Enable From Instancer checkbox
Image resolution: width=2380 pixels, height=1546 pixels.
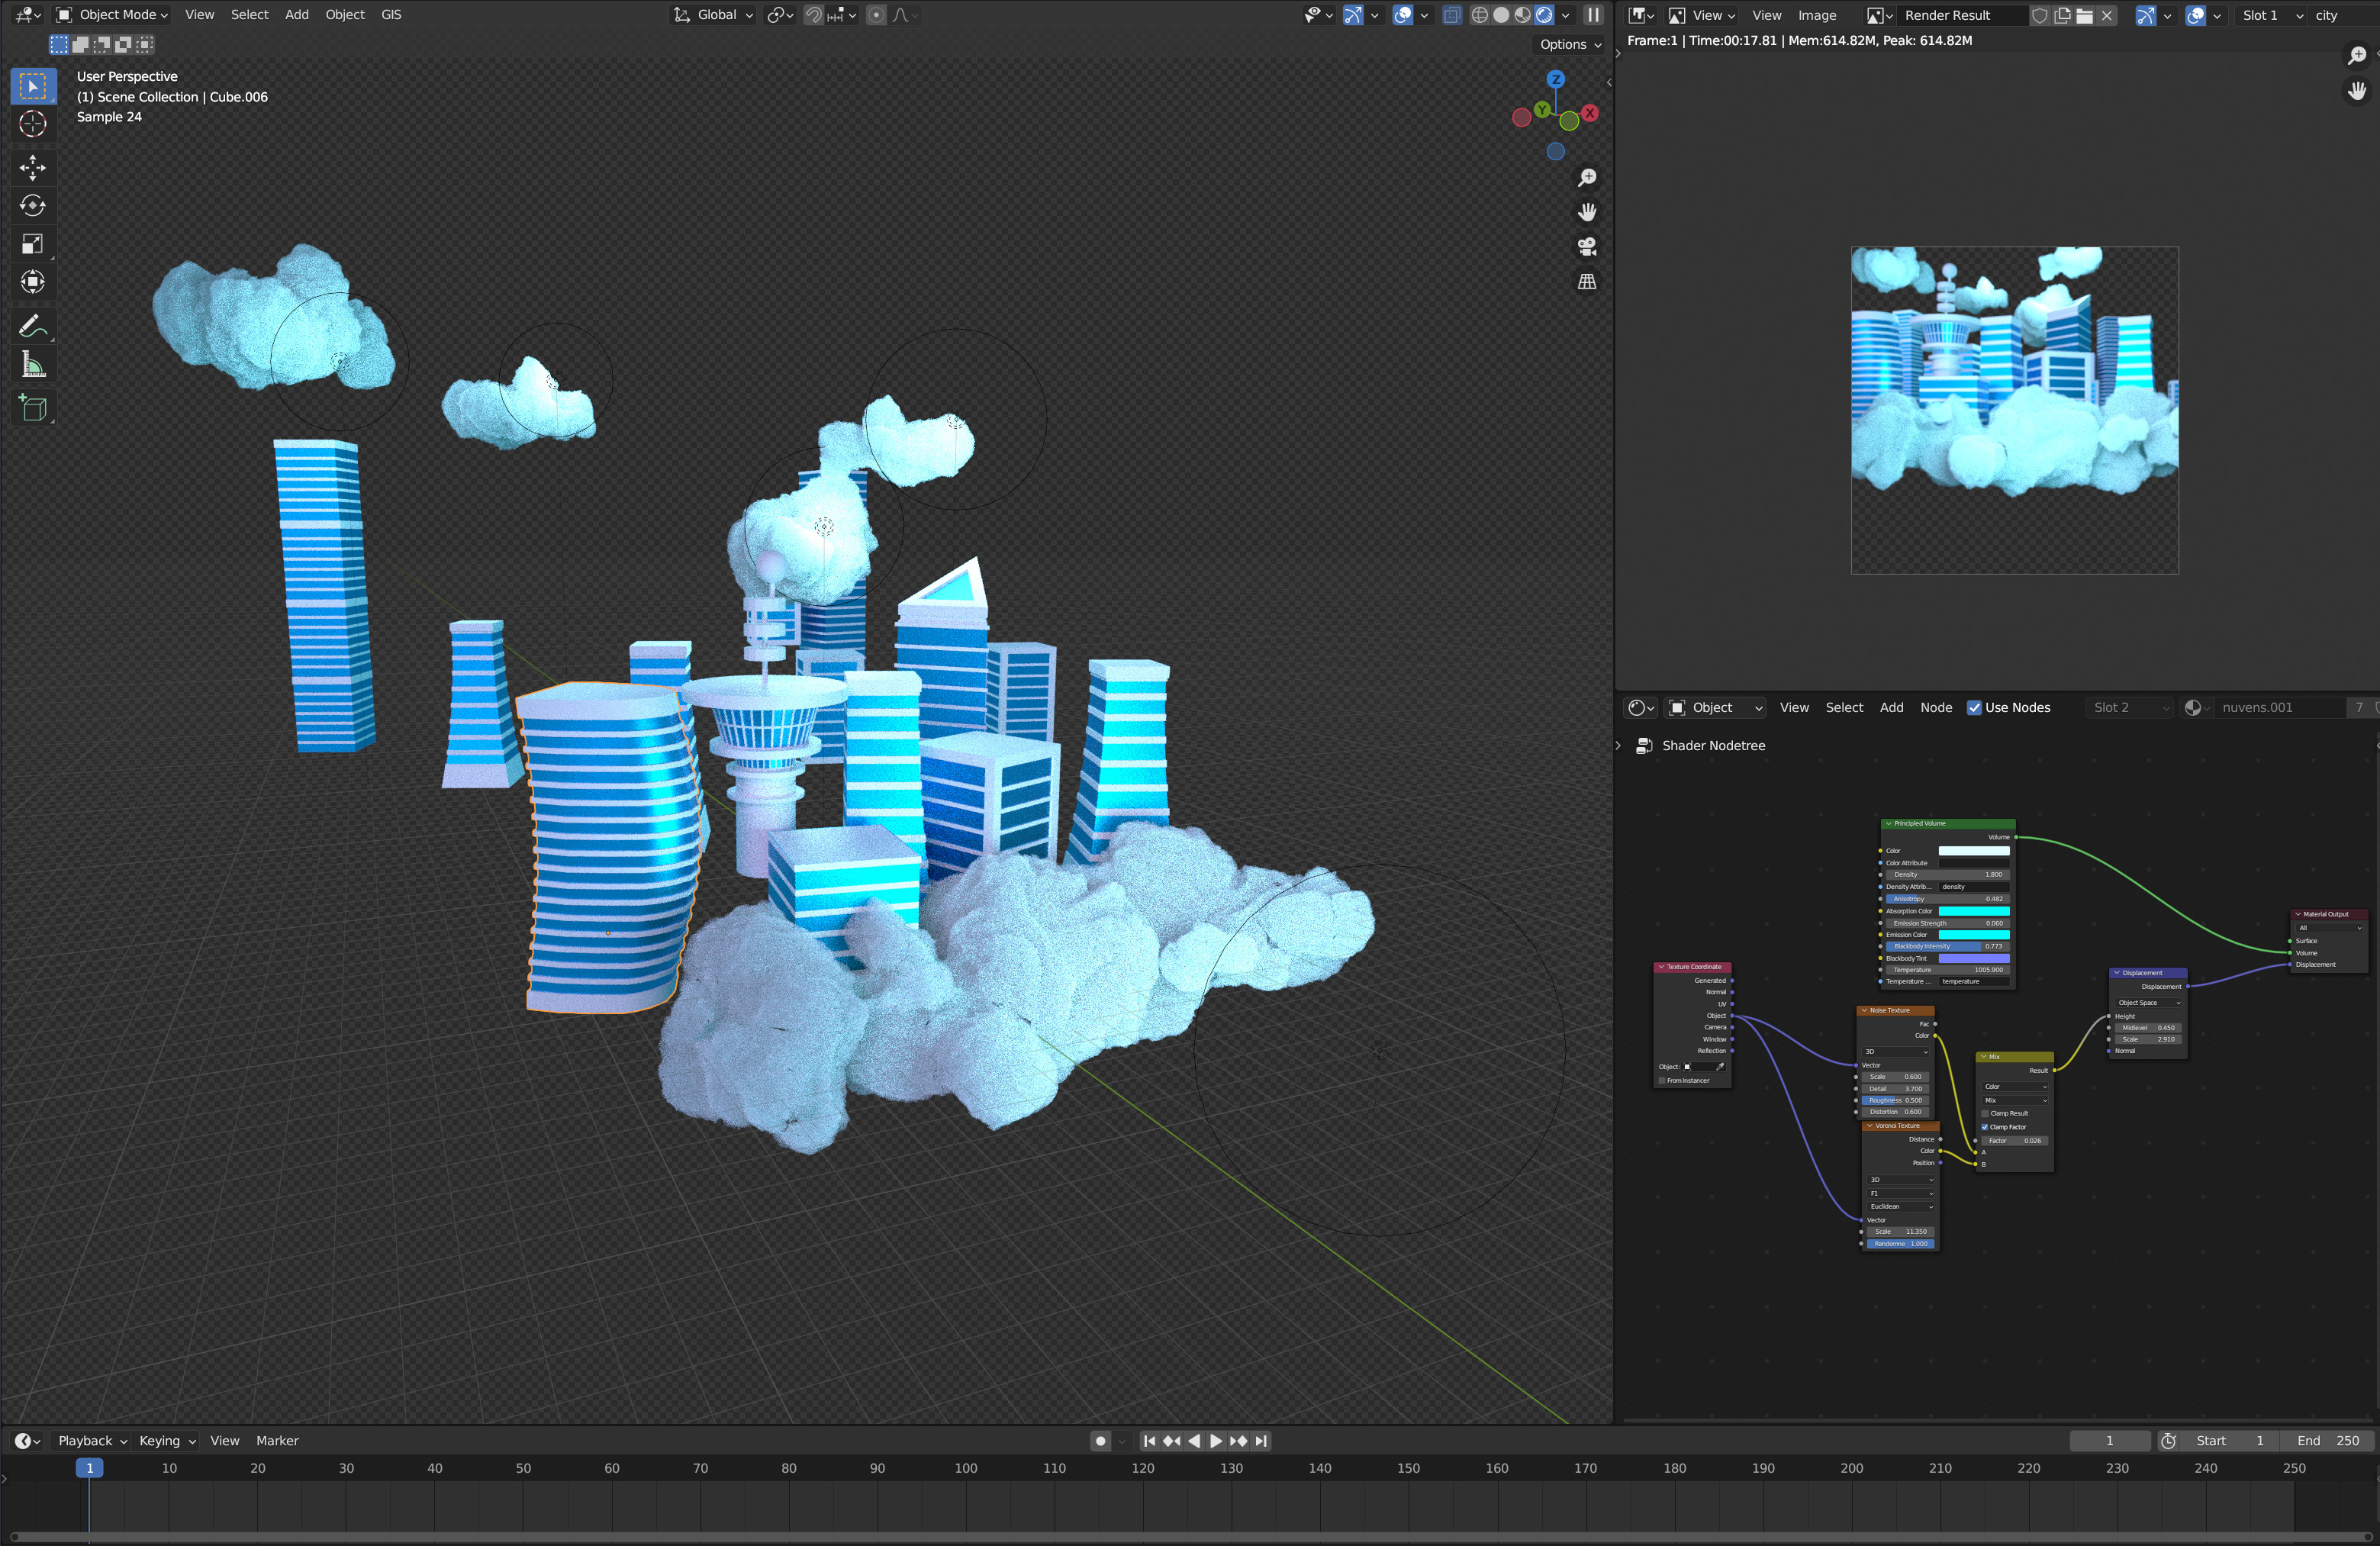click(1662, 1081)
